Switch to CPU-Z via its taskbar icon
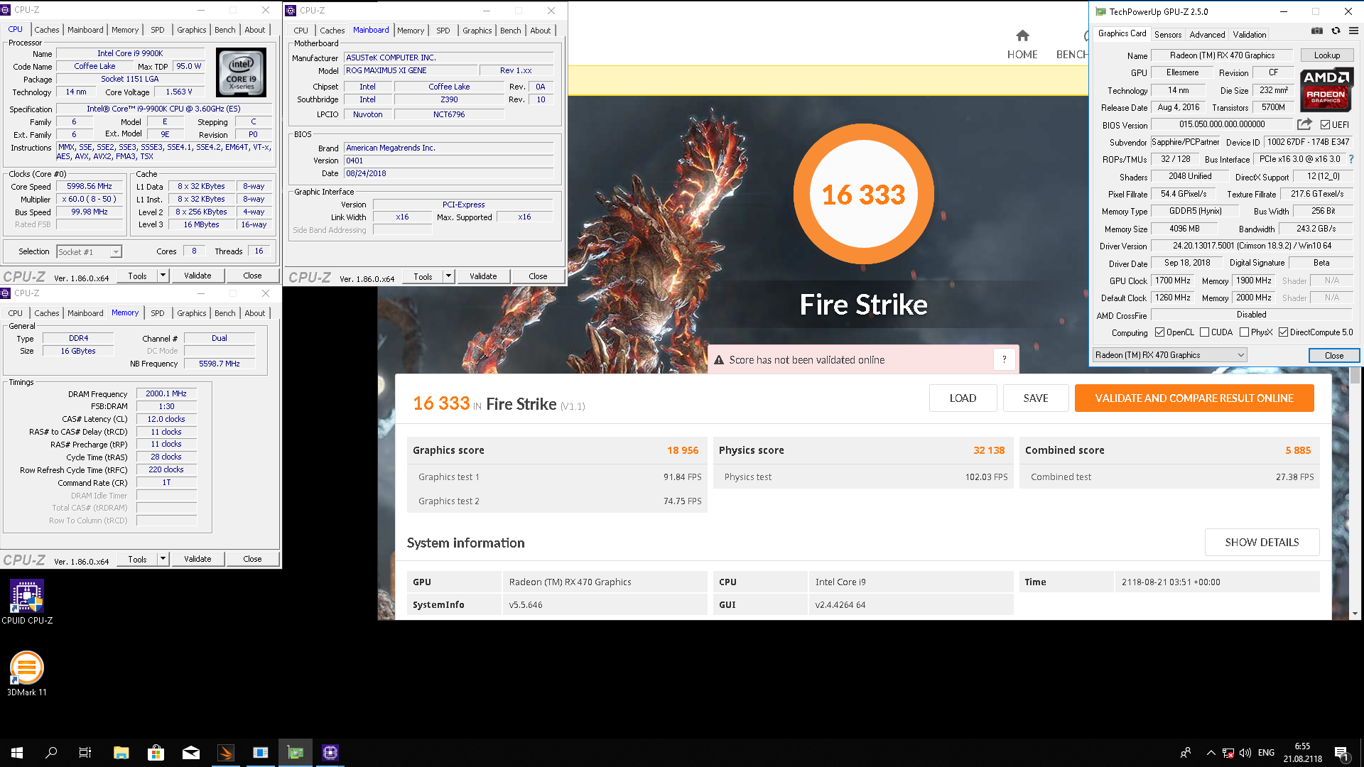 click(330, 753)
